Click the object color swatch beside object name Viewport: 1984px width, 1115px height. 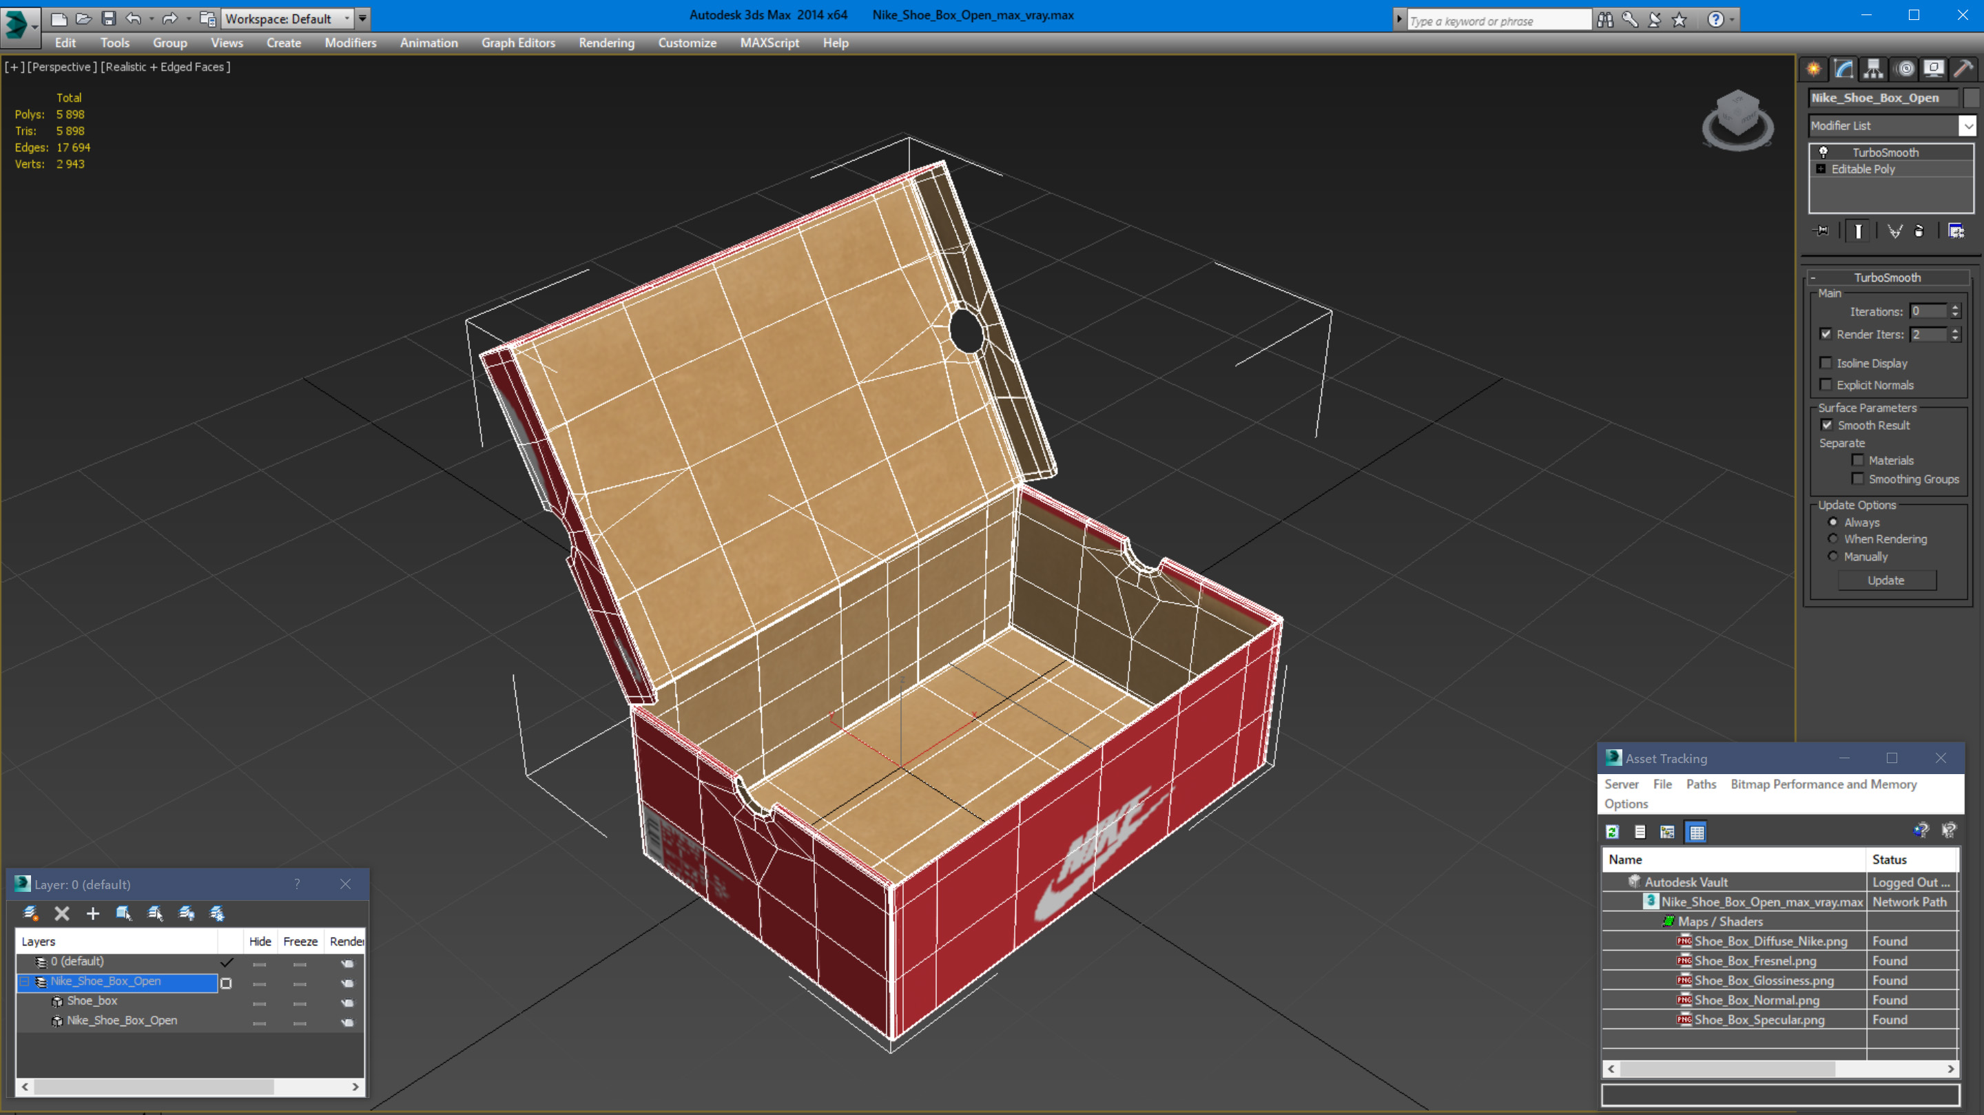1970,98
